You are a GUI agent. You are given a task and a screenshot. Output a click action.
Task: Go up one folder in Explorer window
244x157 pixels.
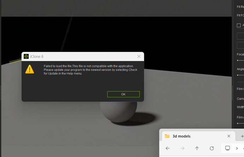click(x=197, y=148)
